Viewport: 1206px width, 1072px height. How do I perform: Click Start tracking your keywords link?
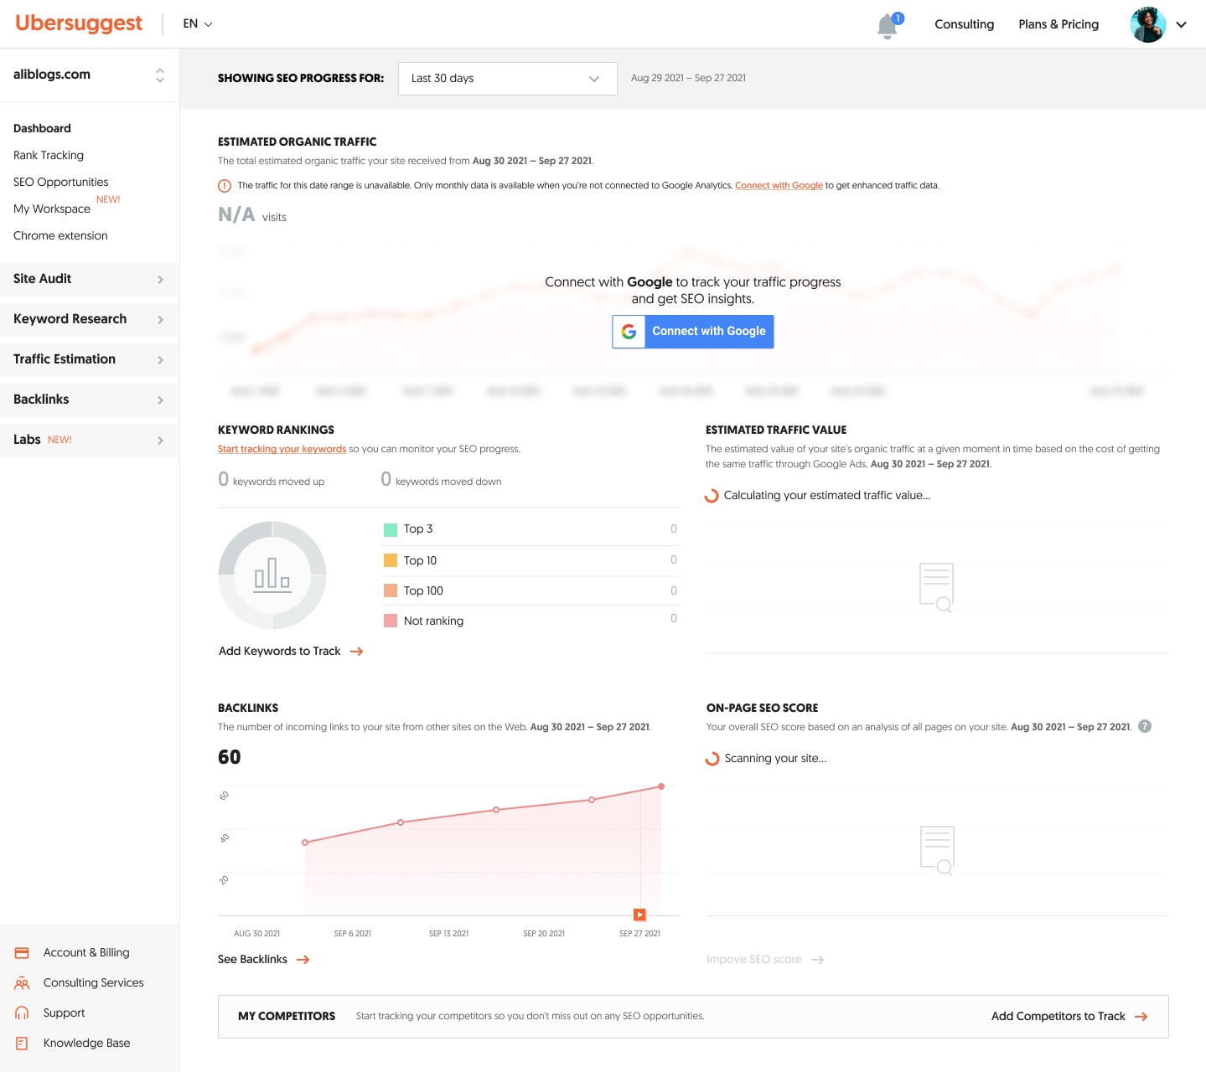coord(282,450)
